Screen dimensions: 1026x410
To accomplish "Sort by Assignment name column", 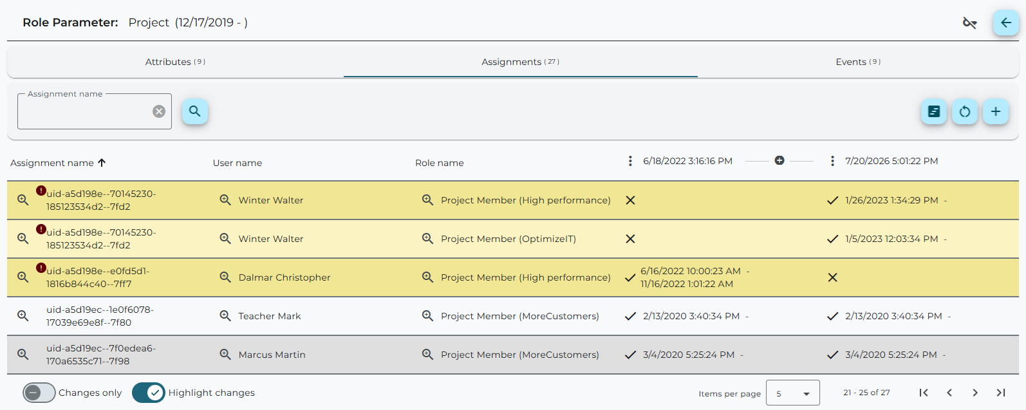I will (x=58, y=163).
